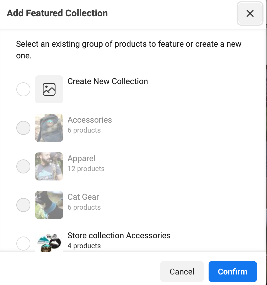Select the Cat Gear radio button
This screenshot has height=285, width=267.
click(23, 205)
